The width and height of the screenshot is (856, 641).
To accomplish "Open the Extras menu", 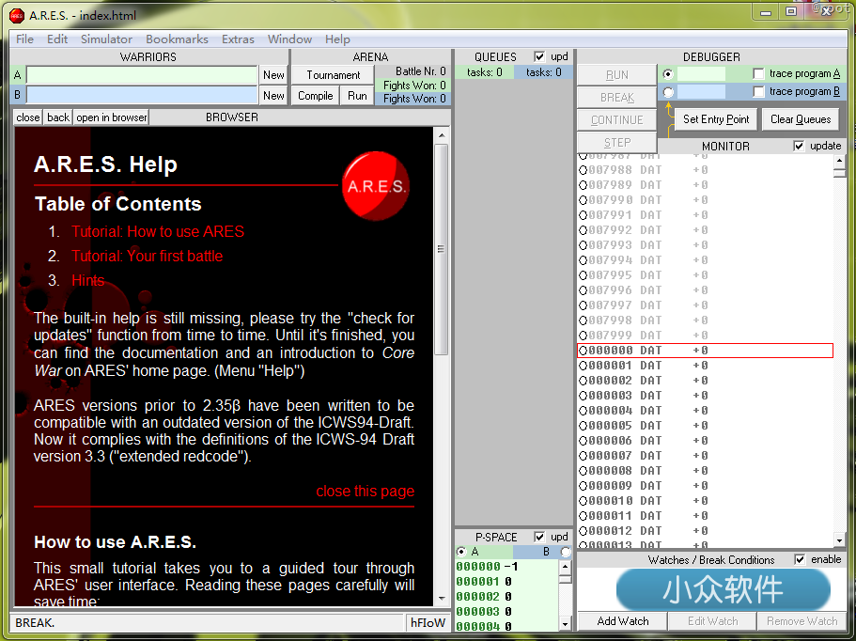I will (x=238, y=39).
